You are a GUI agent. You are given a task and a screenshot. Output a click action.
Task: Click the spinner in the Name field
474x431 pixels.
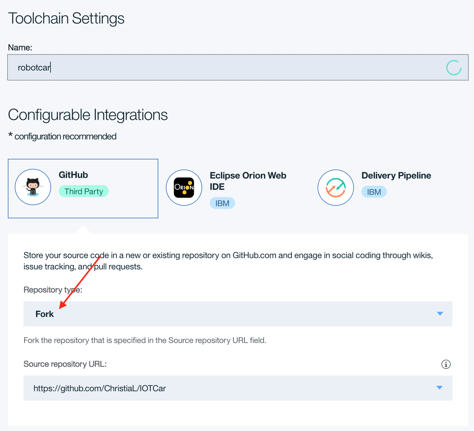[454, 68]
